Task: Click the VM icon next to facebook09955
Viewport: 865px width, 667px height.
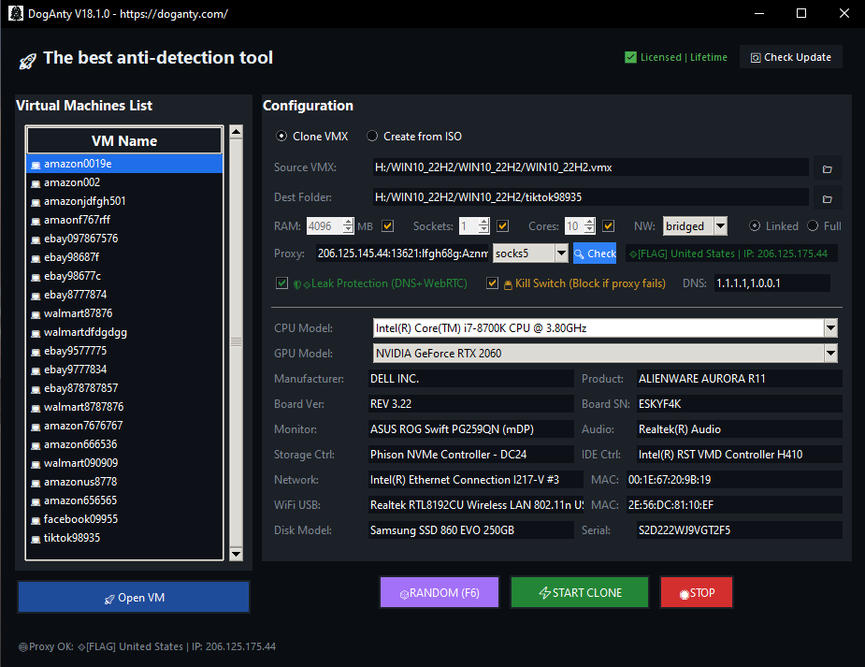Action: [36, 520]
